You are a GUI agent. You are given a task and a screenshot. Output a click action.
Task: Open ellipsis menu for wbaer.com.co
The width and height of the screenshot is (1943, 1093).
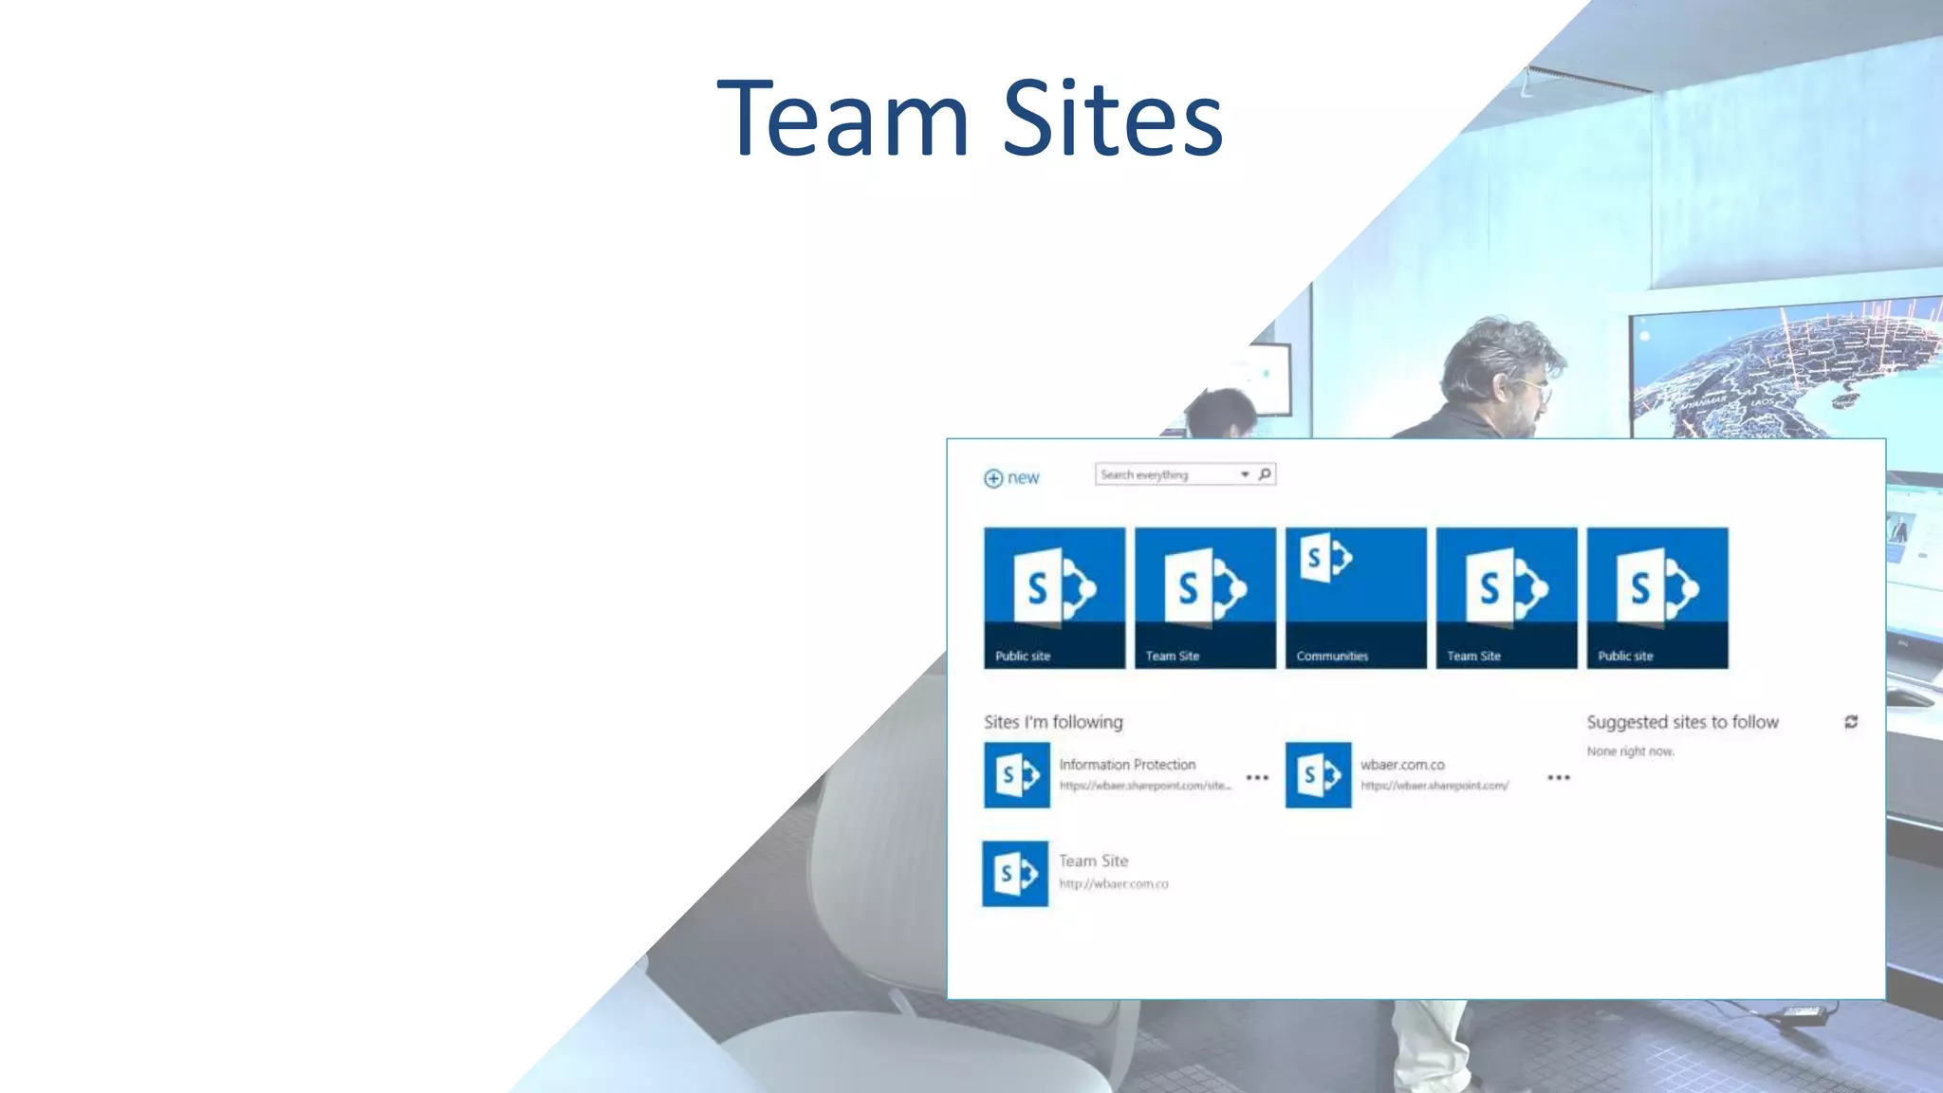[1558, 777]
